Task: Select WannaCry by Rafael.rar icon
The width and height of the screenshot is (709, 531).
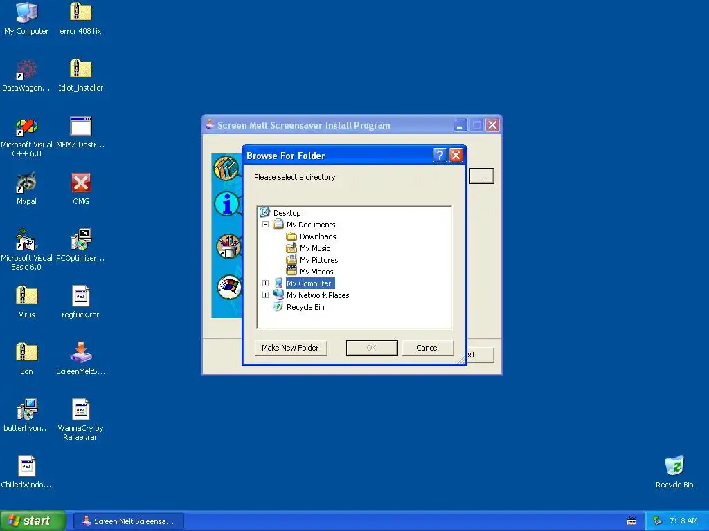Action: (x=80, y=420)
